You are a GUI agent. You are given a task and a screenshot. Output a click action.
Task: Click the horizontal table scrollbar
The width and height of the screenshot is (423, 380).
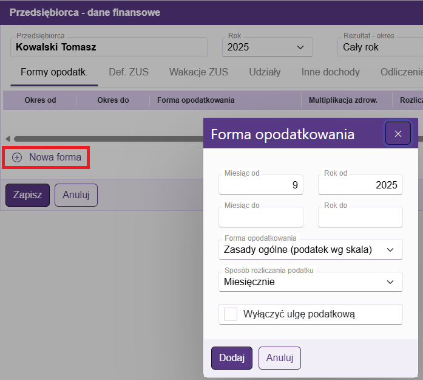pos(109,139)
